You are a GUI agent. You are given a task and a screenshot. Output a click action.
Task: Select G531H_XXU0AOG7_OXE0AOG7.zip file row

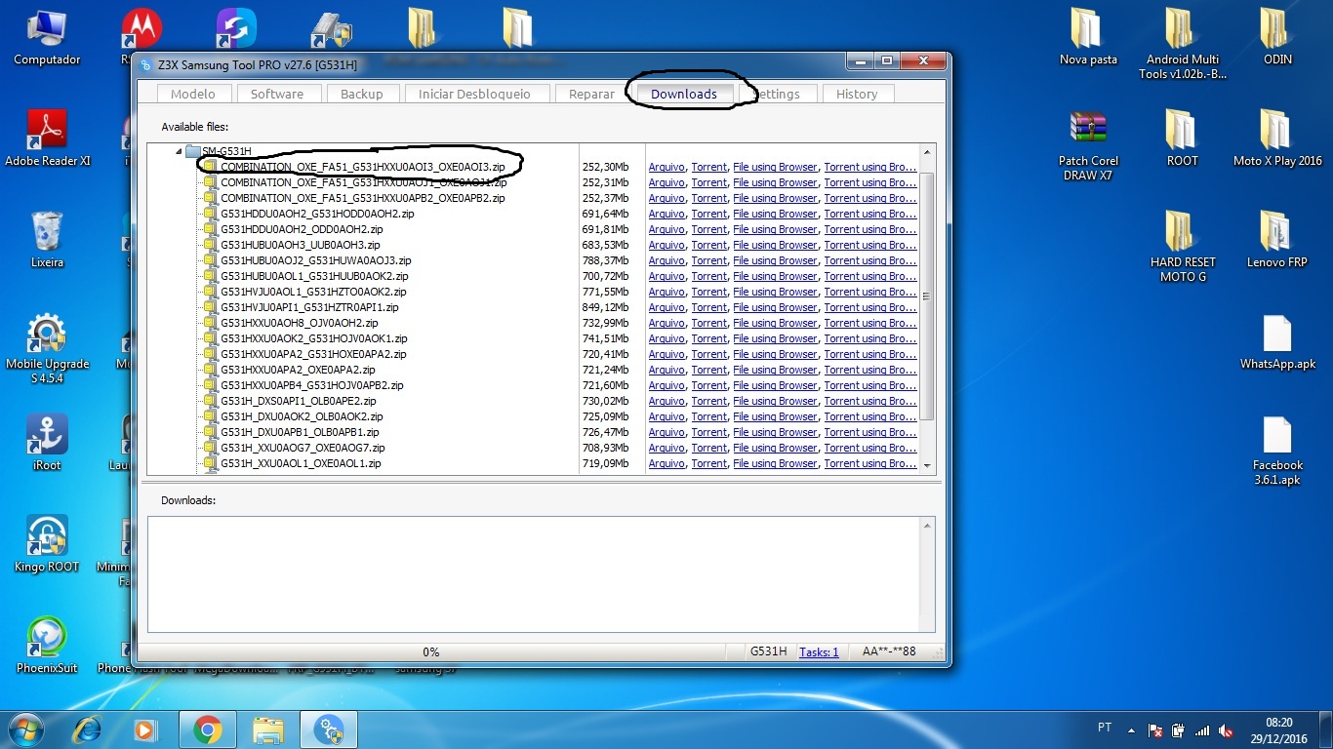tap(303, 448)
